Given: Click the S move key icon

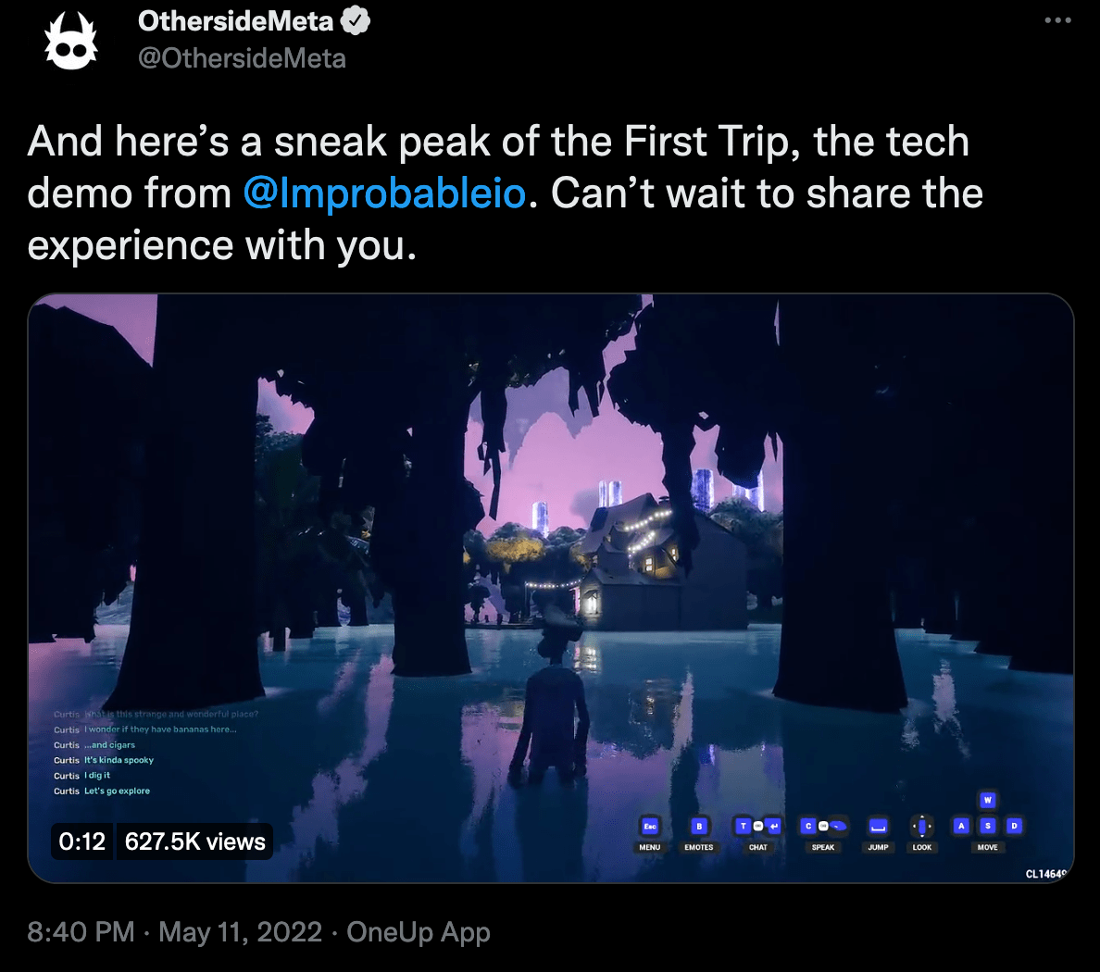Looking at the screenshot, I should (x=987, y=826).
